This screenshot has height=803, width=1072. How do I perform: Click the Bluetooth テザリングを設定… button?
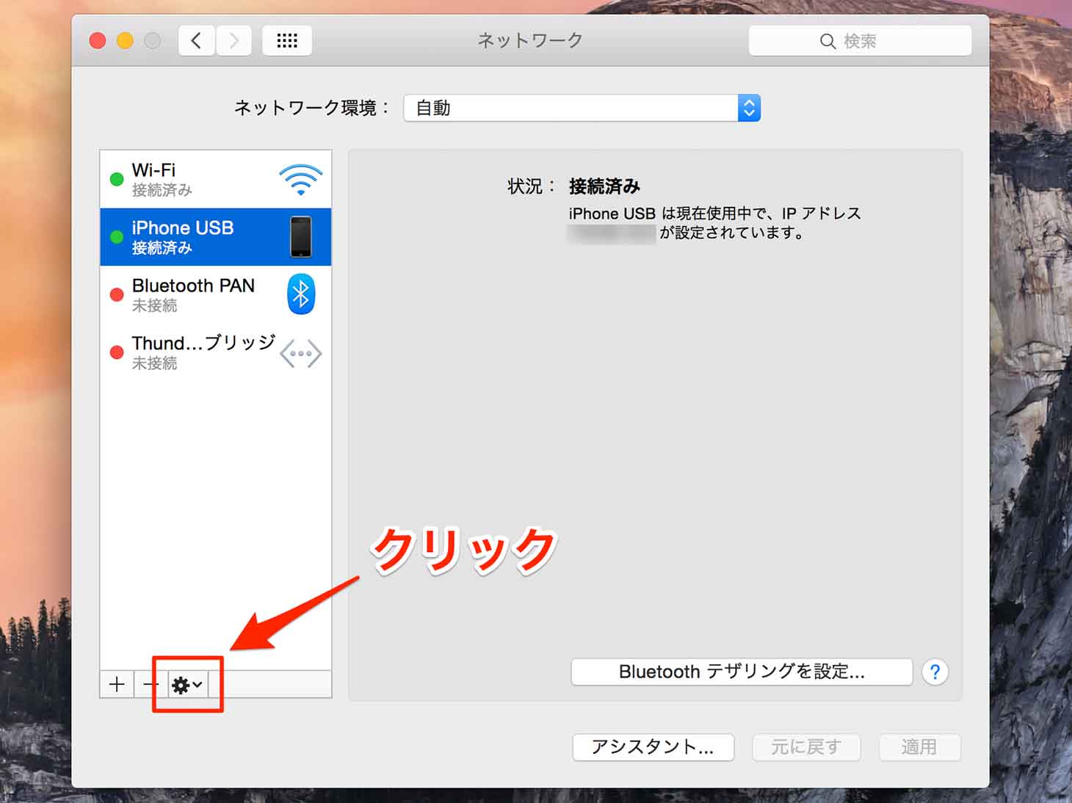(x=742, y=672)
